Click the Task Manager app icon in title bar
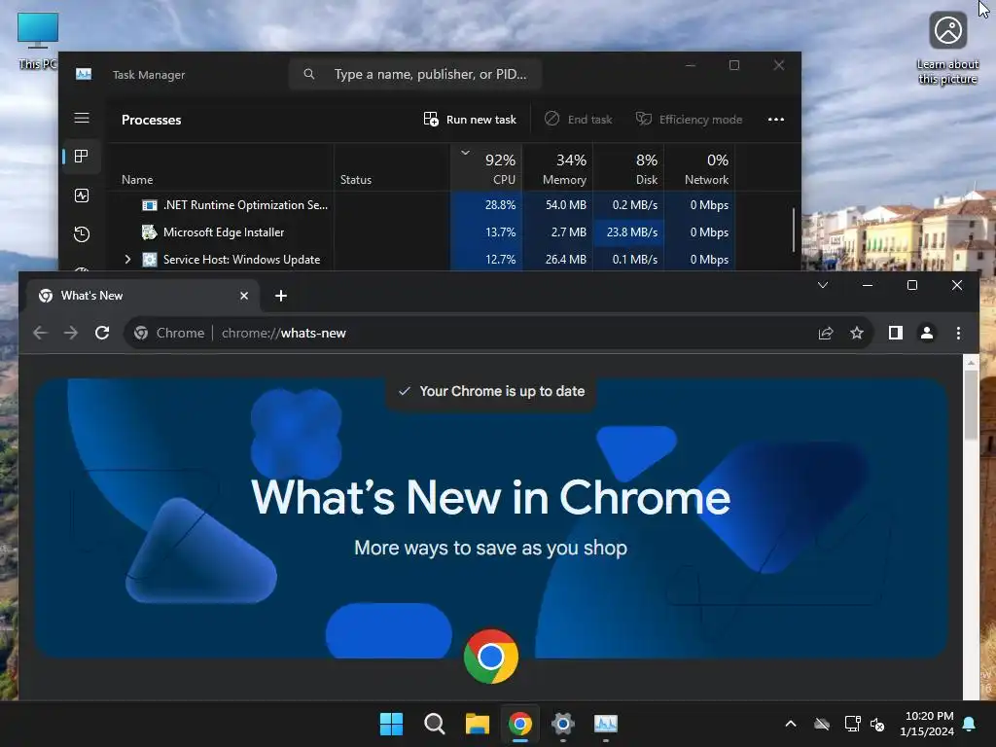Viewport: 996px width, 747px height. (x=84, y=74)
